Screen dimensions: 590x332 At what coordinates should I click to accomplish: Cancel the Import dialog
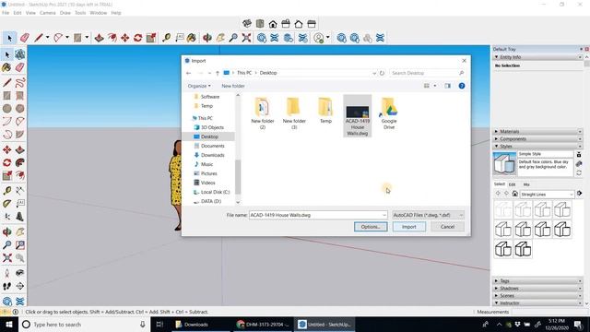tap(447, 227)
